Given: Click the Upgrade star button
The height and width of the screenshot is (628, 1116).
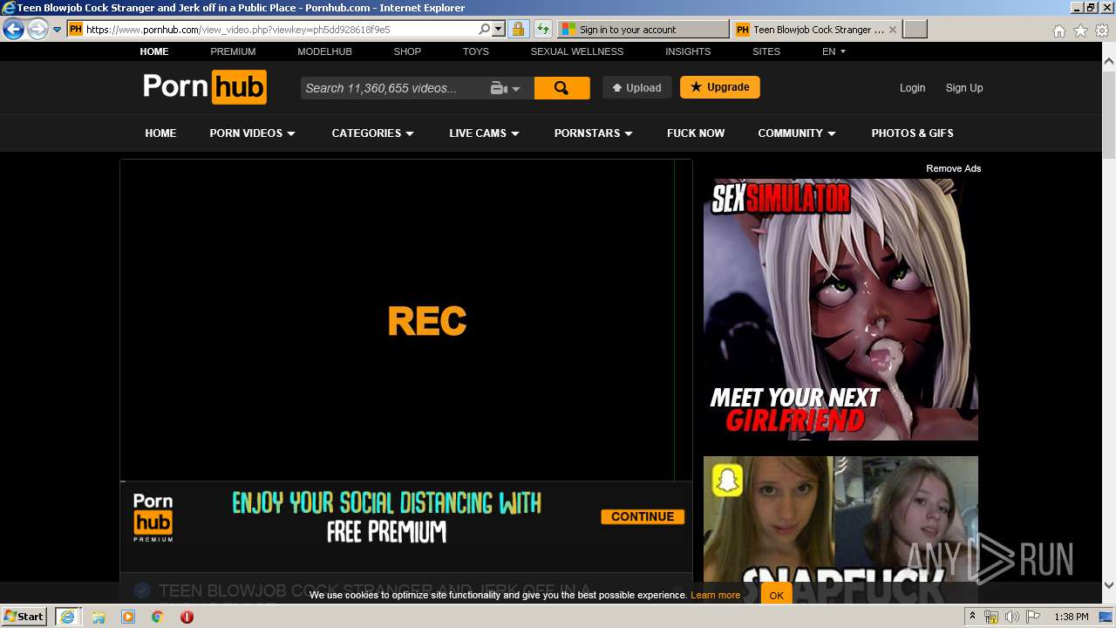Looking at the screenshot, I should pos(720,87).
